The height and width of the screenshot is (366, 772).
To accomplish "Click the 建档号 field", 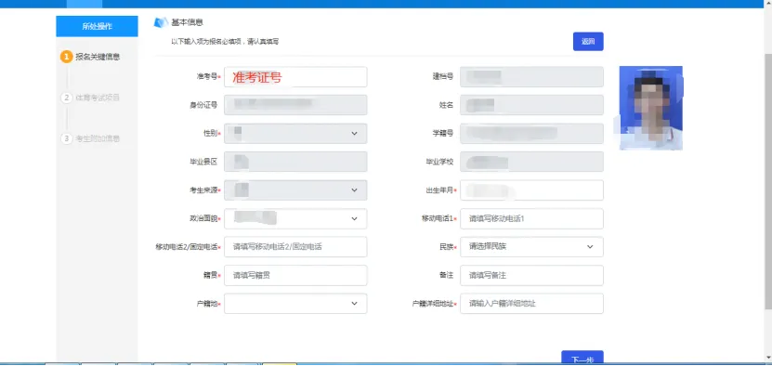I will (531, 77).
